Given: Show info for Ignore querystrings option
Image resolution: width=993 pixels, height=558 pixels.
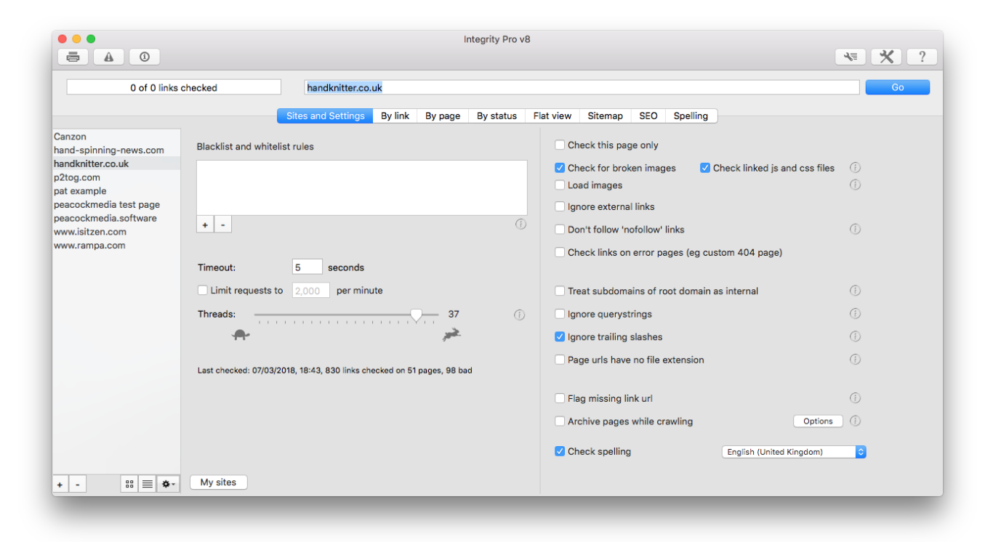Looking at the screenshot, I should point(855,314).
